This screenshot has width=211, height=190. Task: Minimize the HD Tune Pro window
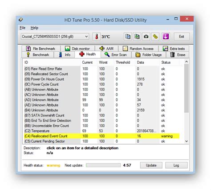point(168,19)
